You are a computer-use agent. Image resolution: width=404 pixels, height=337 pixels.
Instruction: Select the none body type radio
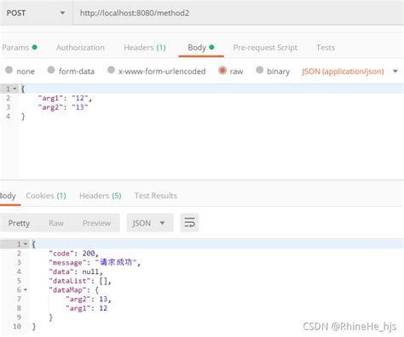[9, 70]
